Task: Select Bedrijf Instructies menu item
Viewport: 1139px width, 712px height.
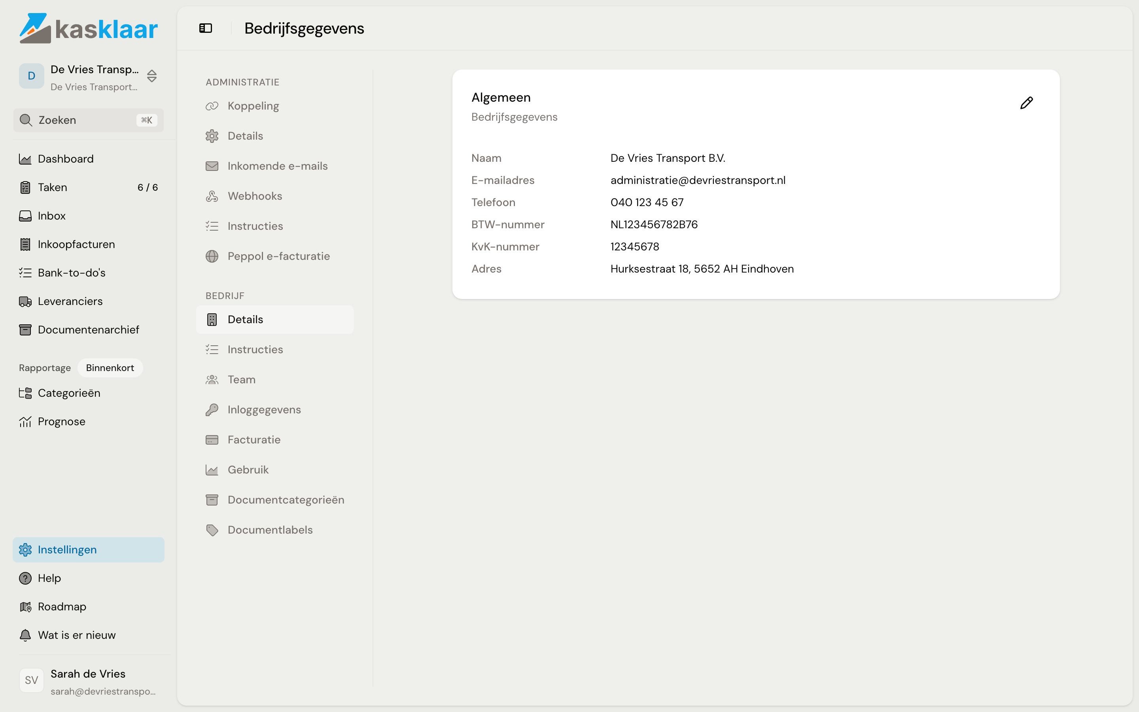Action: pos(275,350)
